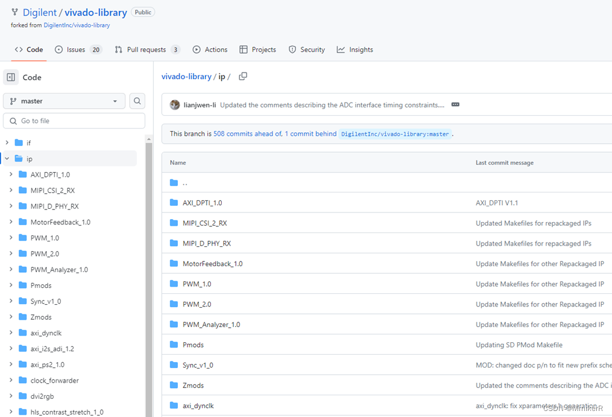Click folder icon of '..' parent row
This screenshot has height=417, width=612.
point(174,182)
